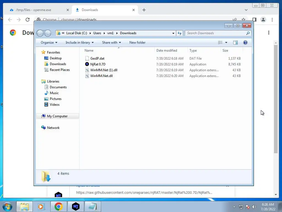Click Explorer forward navigation button

48,33
